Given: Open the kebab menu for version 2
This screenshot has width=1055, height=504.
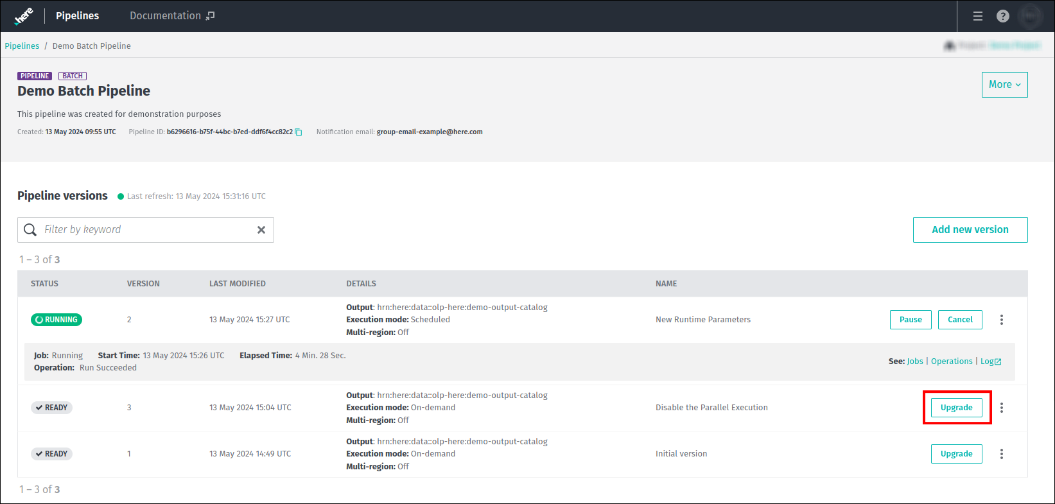Looking at the screenshot, I should pos(1002,320).
